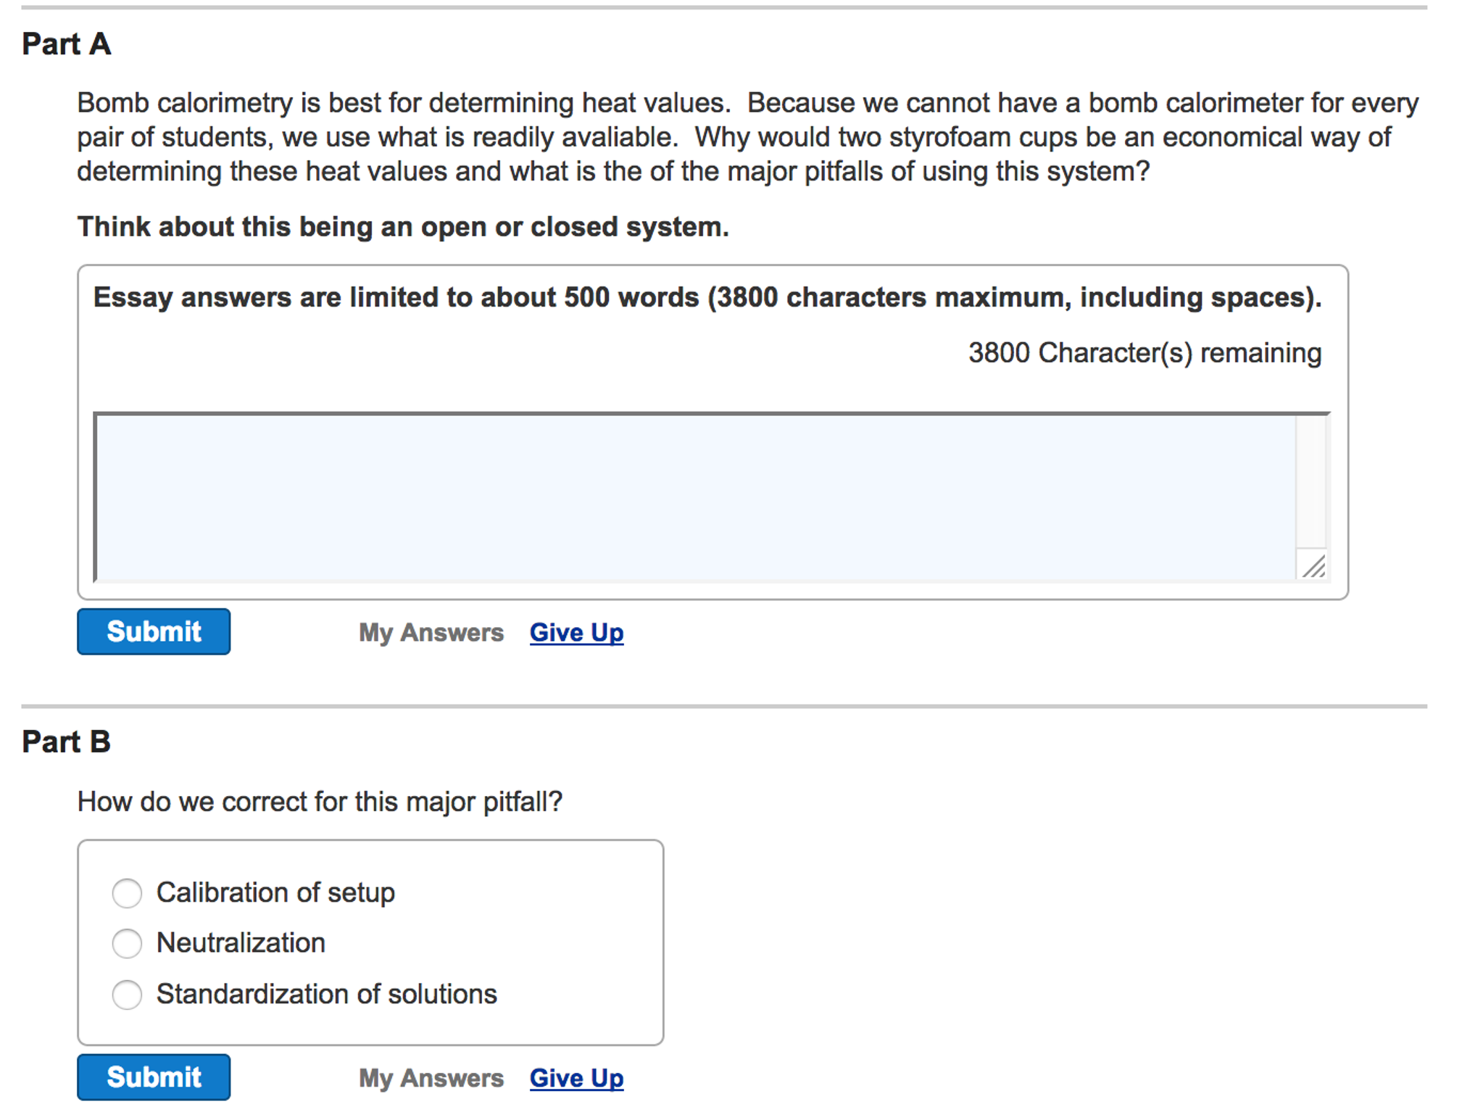Grab the essay box resize handle
The width and height of the screenshot is (1483, 1120).
pos(1313,566)
